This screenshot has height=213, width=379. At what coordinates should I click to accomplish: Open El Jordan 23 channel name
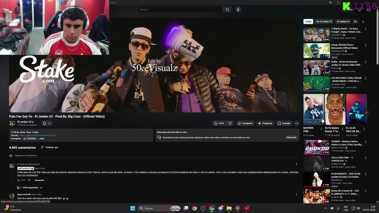coord(24,122)
